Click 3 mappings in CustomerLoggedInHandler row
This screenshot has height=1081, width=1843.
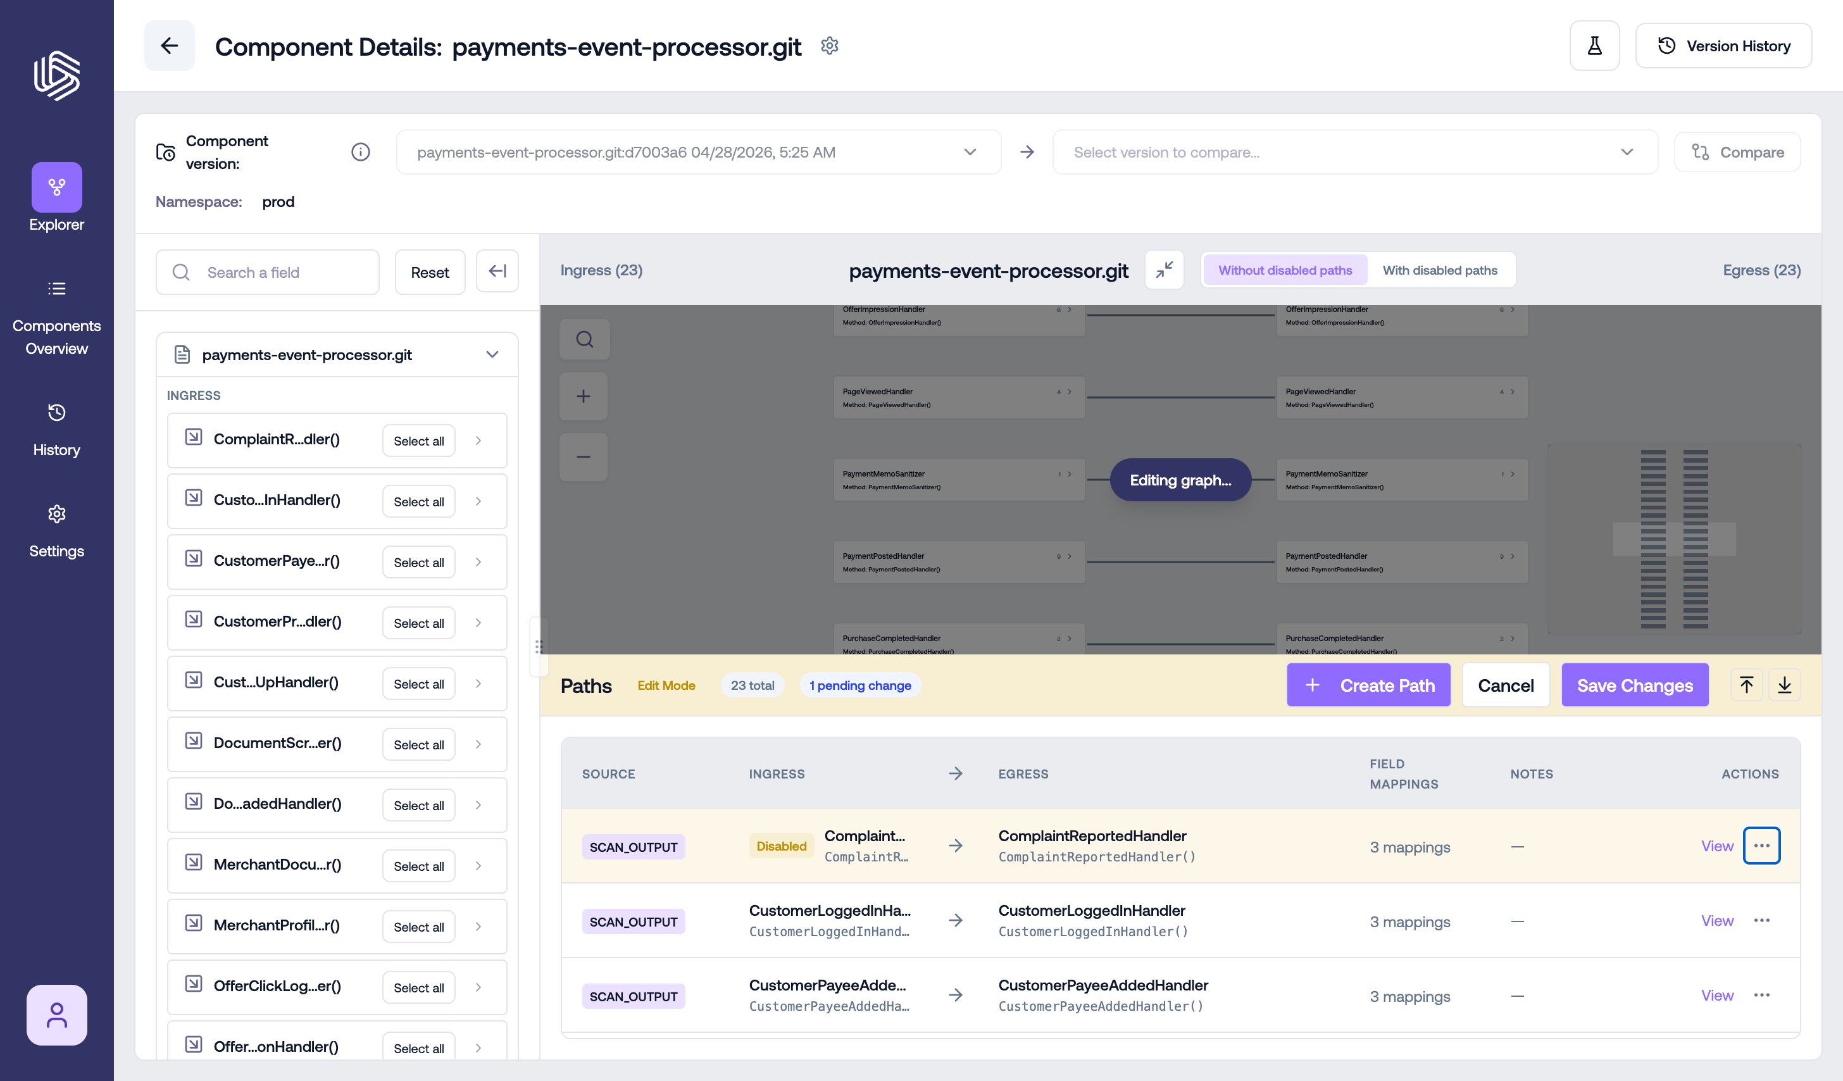point(1409,922)
